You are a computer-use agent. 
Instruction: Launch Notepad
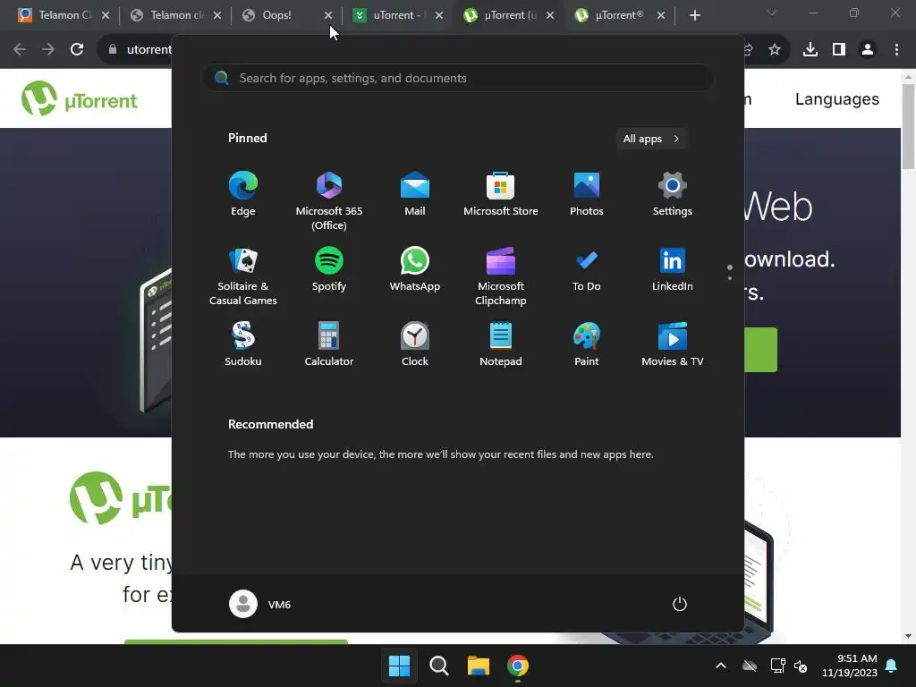point(501,344)
